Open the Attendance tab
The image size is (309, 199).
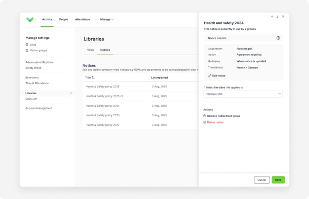pyautogui.click(x=82, y=19)
